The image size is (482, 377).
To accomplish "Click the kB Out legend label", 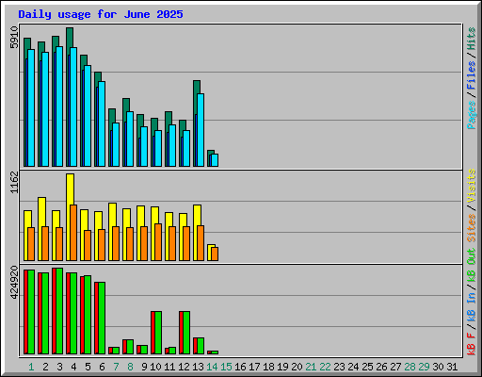I will (x=472, y=266).
